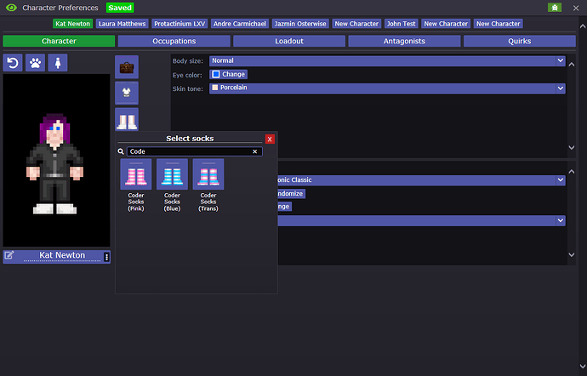Click the green eye icon in title bar
The width and height of the screenshot is (587, 376).
coord(11,8)
